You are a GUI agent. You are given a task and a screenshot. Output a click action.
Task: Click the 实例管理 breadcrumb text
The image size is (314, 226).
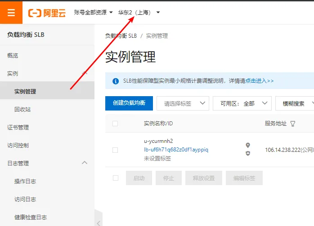point(157,36)
